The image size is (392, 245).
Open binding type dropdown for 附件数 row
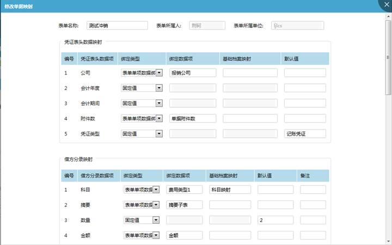[159, 119]
